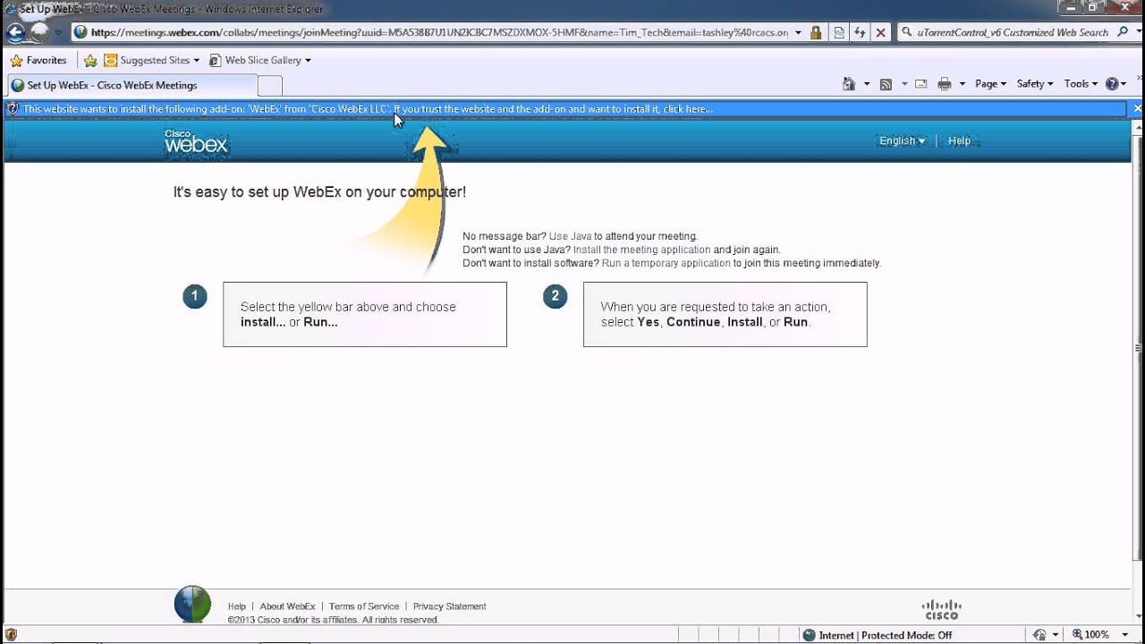Click the Terms of Service link

pos(365,606)
